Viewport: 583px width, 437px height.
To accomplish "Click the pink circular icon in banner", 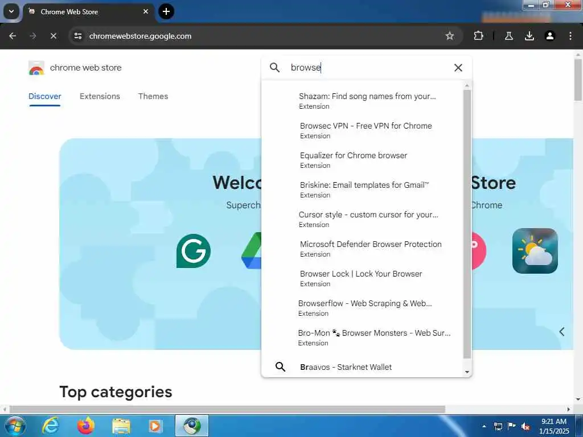I will click(479, 250).
